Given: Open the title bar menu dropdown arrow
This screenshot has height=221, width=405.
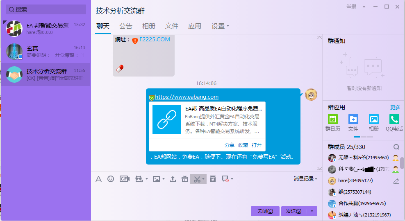Looking at the screenshot, I should [364, 7].
